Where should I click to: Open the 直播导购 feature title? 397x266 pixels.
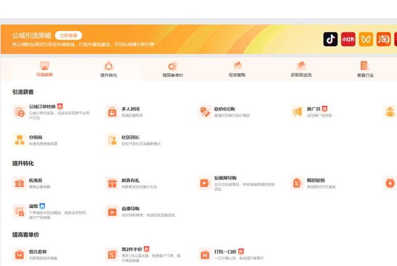point(130,209)
